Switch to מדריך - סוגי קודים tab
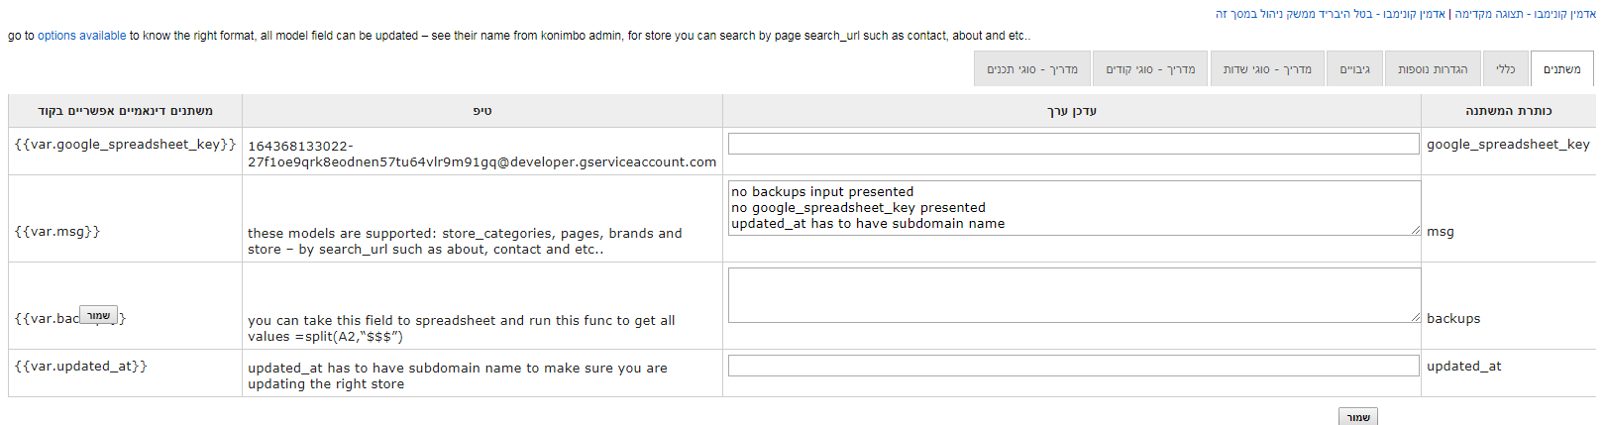The image size is (1604, 425). click(1149, 69)
